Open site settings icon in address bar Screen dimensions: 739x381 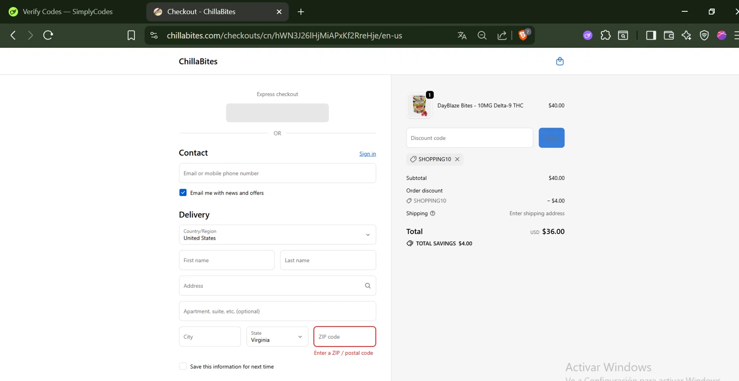point(154,35)
